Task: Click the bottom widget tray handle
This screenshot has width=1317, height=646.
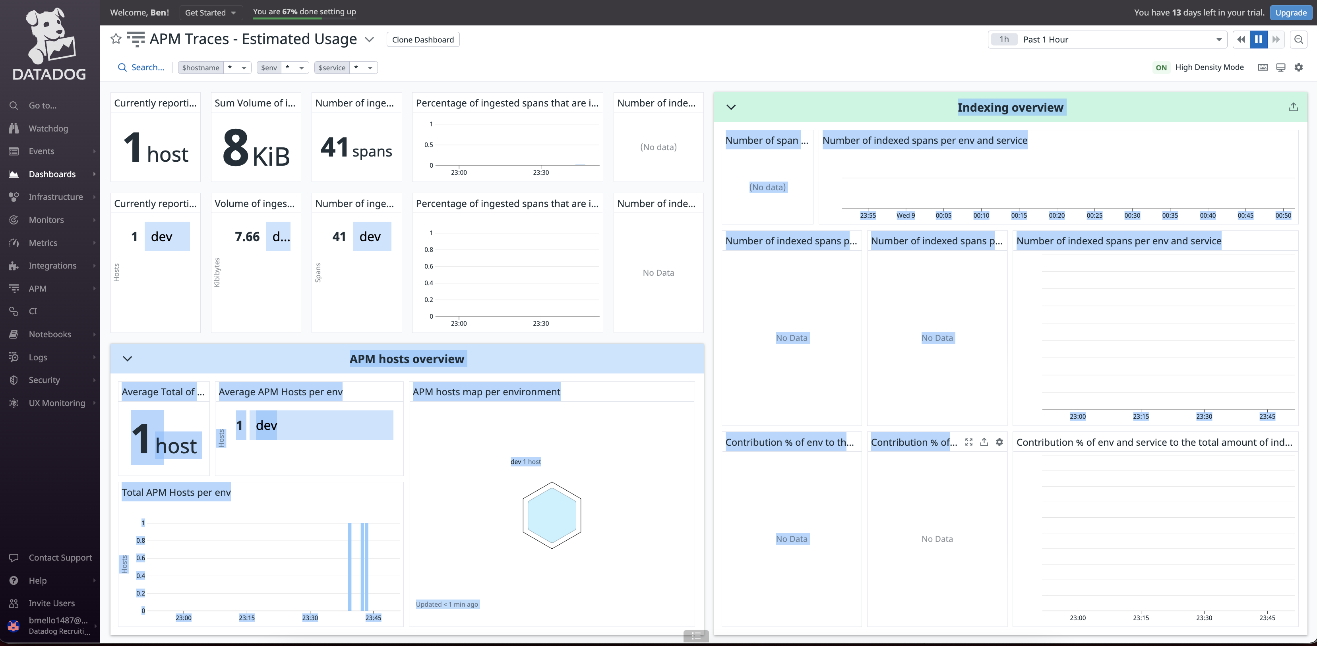Action: pyautogui.click(x=696, y=636)
